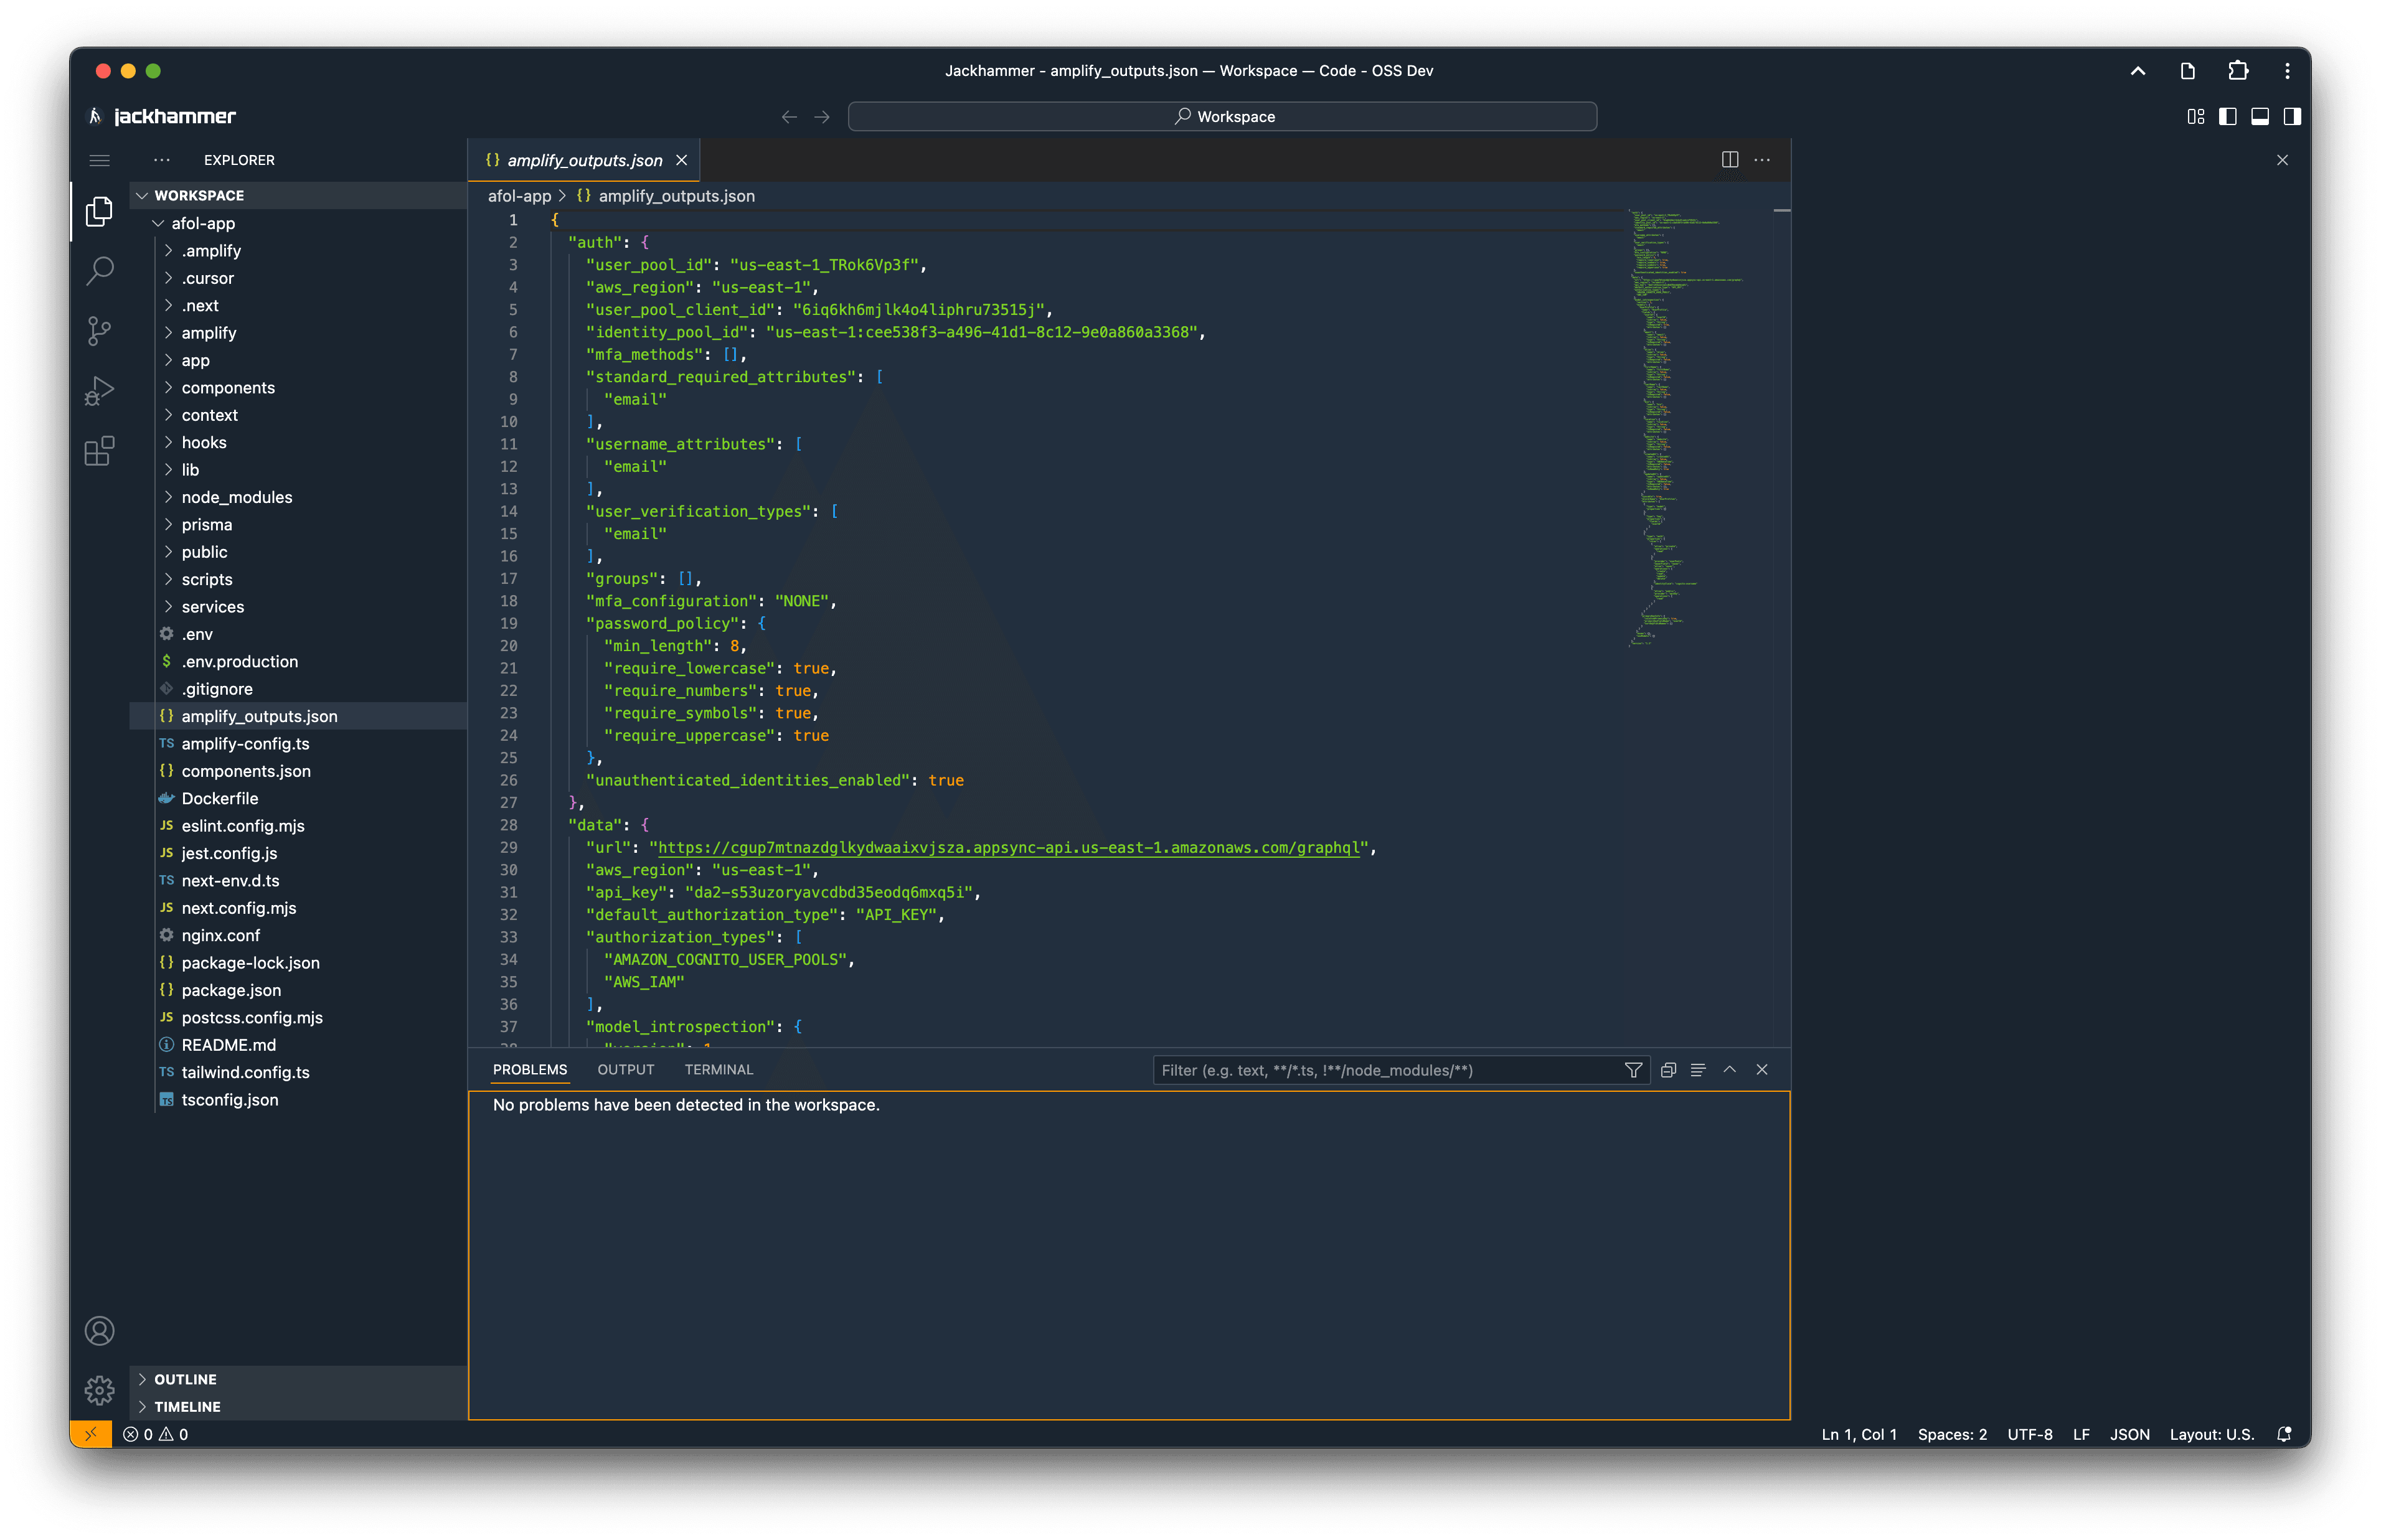Focus the Workspace search command box
The height and width of the screenshot is (1540, 2381).
click(x=1222, y=117)
